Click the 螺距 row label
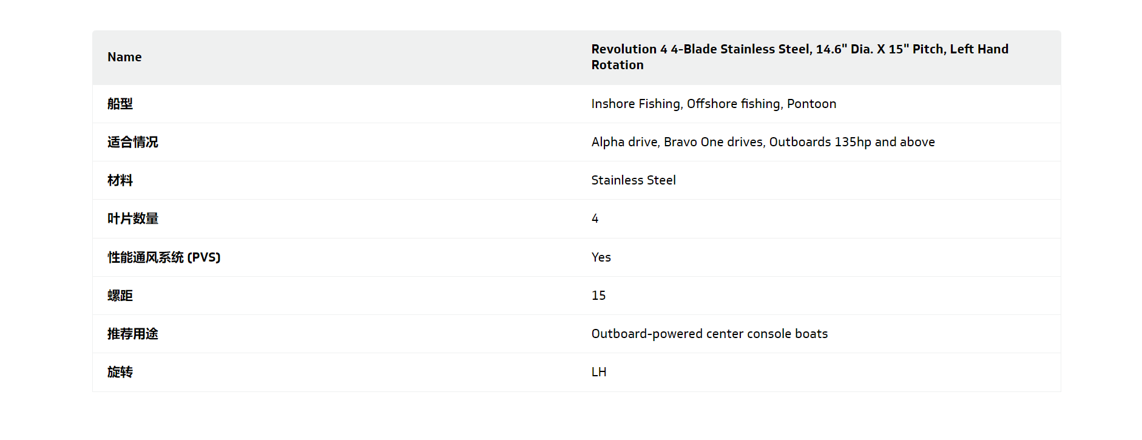 tap(120, 296)
